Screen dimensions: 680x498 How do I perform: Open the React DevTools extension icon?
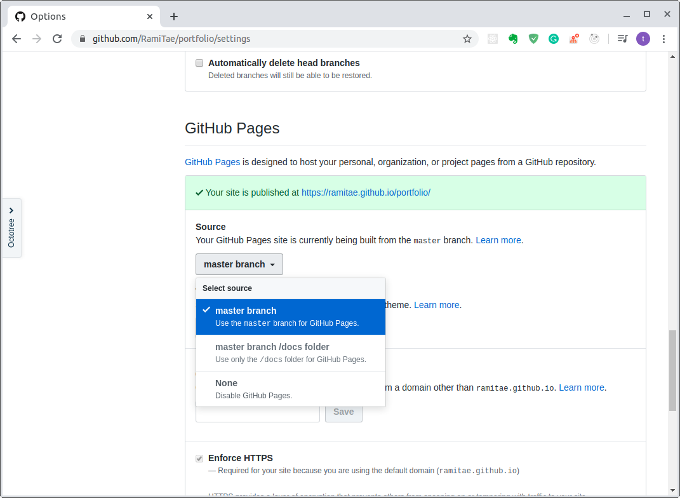pos(493,39)
